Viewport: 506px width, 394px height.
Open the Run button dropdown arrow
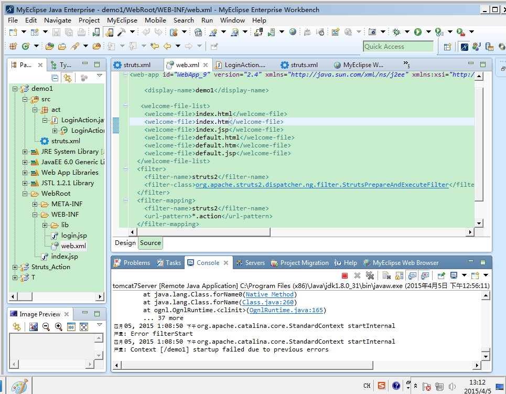pos(428,32)
